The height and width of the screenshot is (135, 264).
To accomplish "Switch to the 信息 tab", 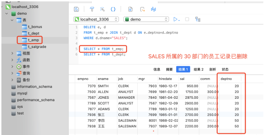I will pos(157,69).
